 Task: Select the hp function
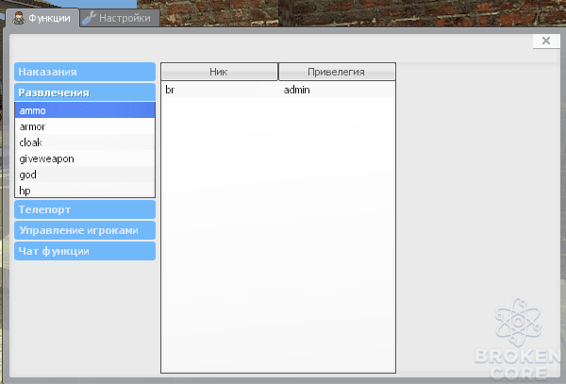[85, 190]
